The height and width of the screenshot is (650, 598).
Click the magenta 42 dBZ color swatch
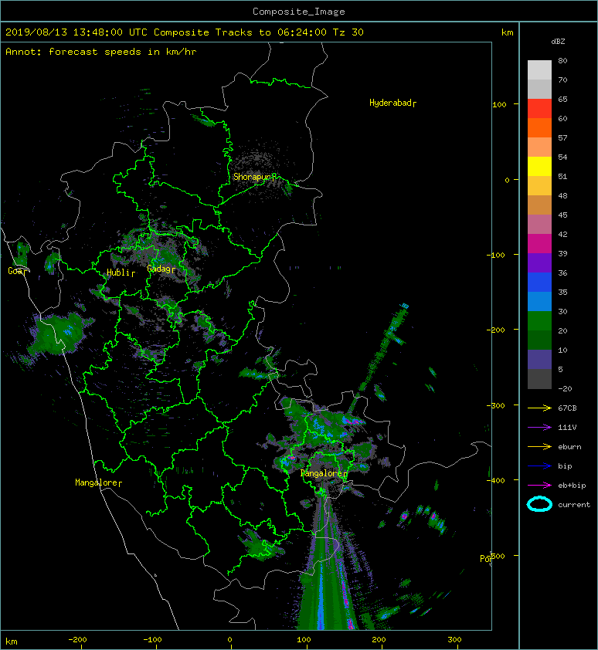point(539,244)
